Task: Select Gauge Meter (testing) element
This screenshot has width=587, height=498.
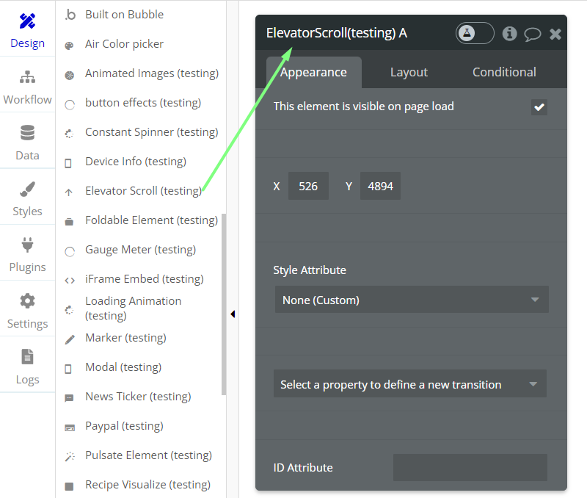Action: coord(140,250)
